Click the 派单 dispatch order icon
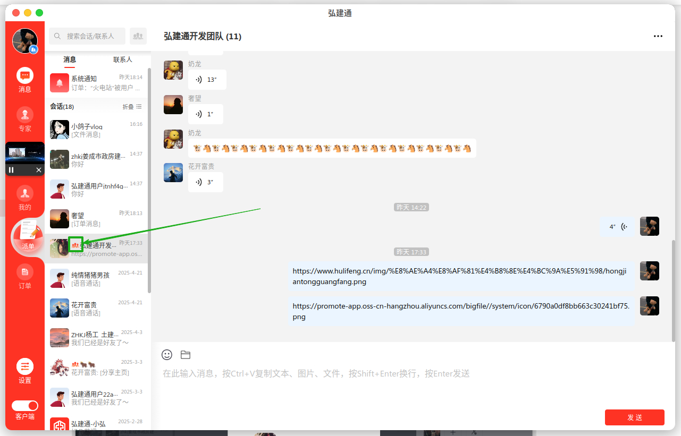Image resolution: width=681 pixels, height=436 pixels. [x=28, y=235]
